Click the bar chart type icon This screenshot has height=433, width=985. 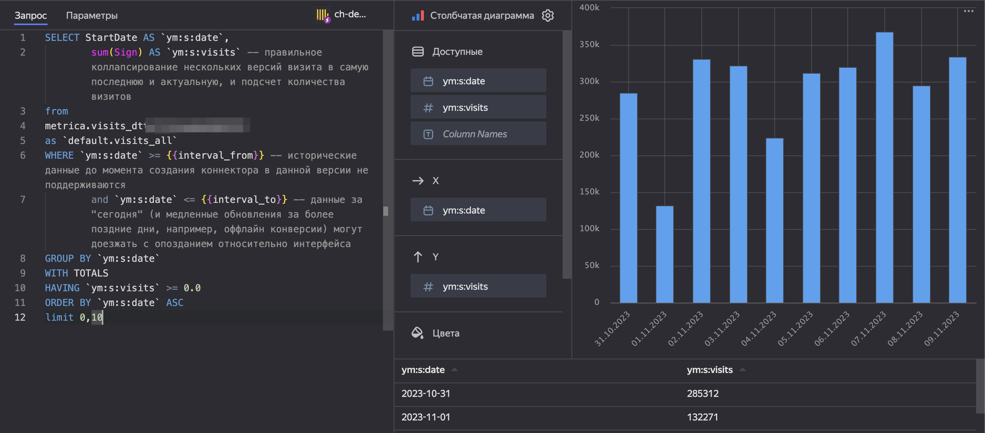(418, 15)
